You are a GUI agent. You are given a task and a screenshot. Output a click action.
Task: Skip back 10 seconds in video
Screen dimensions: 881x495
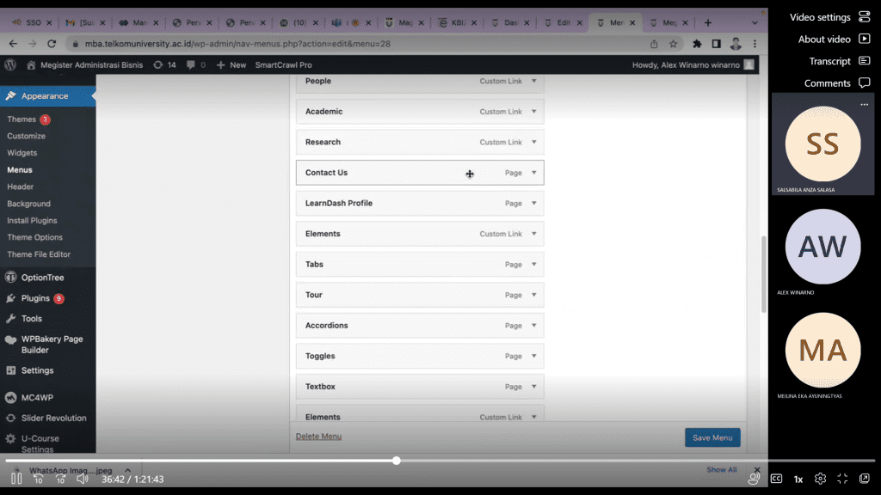(x=39, y=479)
